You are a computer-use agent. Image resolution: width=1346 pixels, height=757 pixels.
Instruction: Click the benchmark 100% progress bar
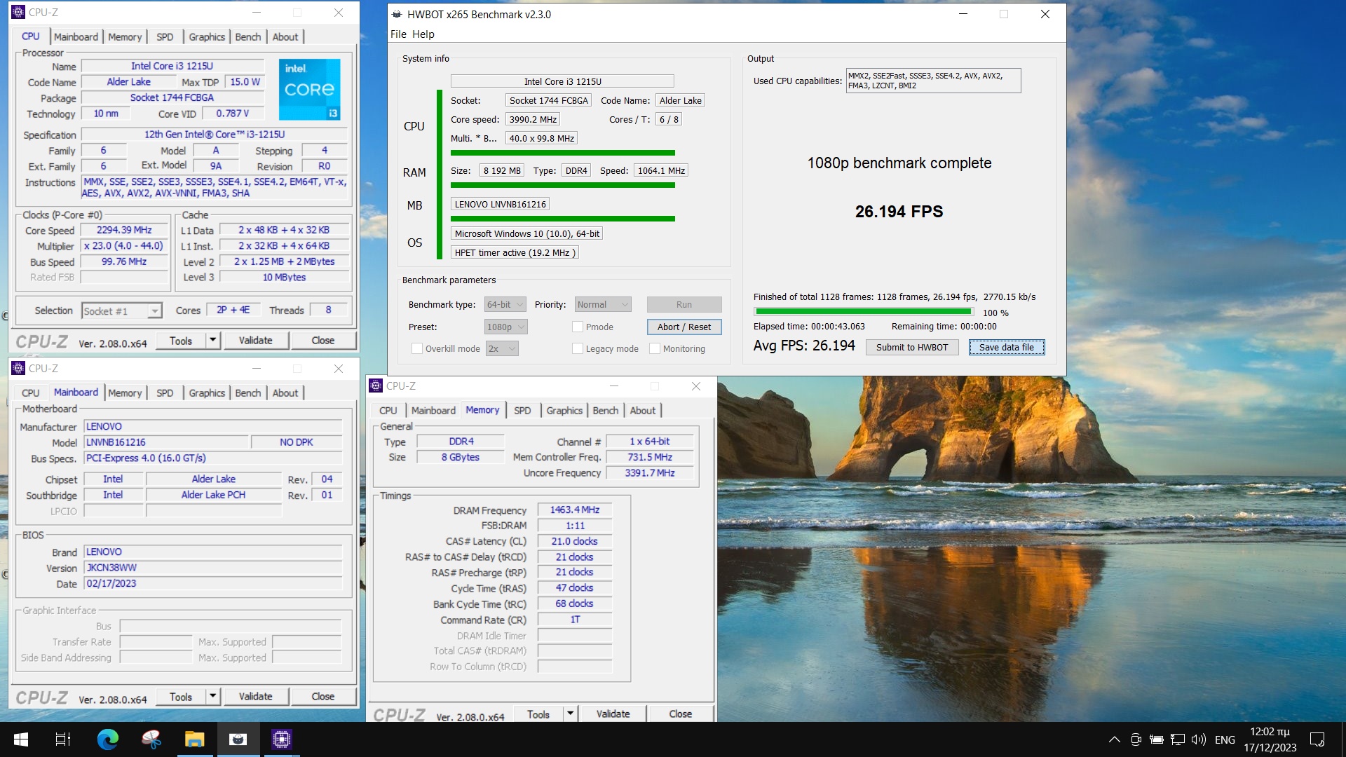coord(864,312)
